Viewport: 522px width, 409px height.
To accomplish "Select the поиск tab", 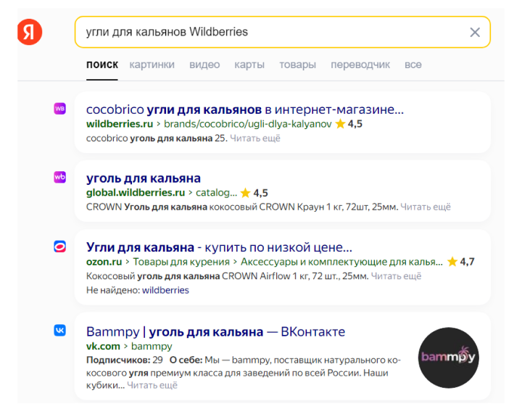I will pos(102,65).
